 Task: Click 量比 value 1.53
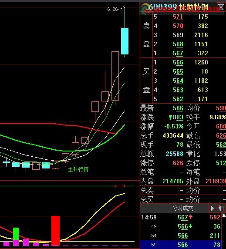click(220, 154)
